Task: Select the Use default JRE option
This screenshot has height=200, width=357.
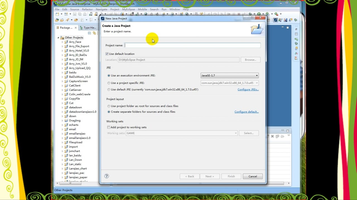Action: (x=109, y=89)
